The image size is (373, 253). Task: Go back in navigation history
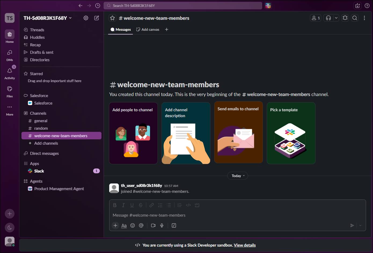80,6
